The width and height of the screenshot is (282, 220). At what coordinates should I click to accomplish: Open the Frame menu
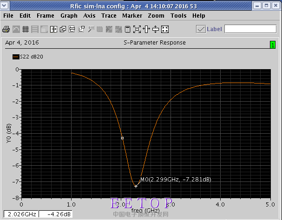(x=46, y=16)
